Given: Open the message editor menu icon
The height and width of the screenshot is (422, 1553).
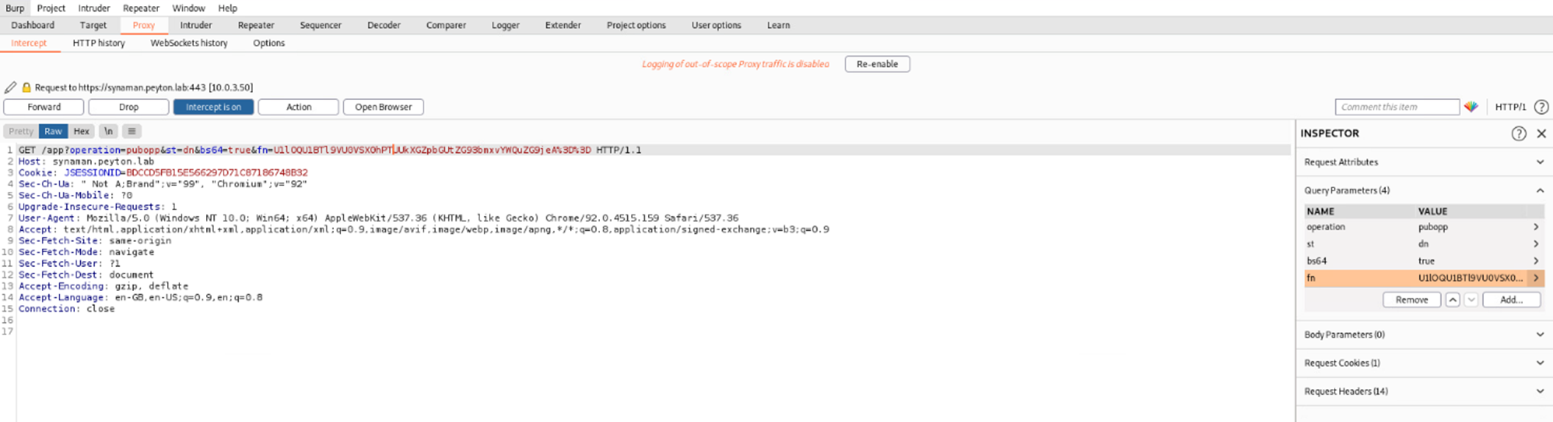Looking at the screenshot, I should pyautogui.click(x=132, y=131).
